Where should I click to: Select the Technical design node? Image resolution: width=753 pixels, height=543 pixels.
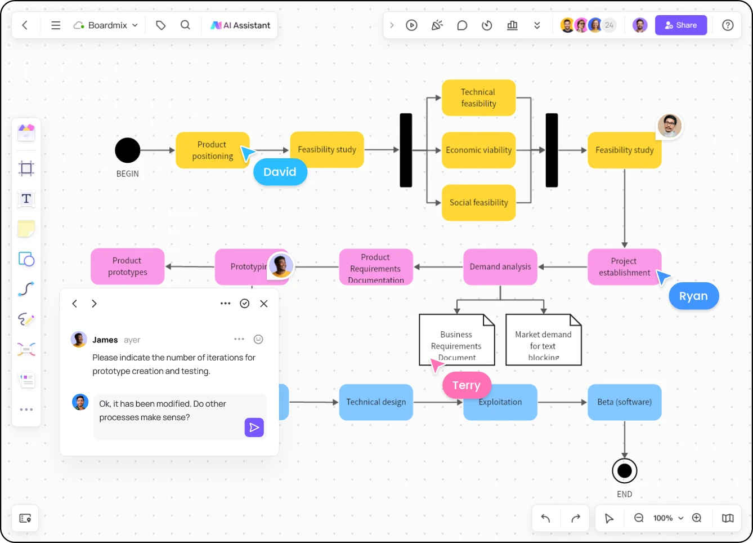(376, 402)
